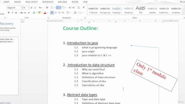
Task: Switch to References tab
Action: coord(48,2)
